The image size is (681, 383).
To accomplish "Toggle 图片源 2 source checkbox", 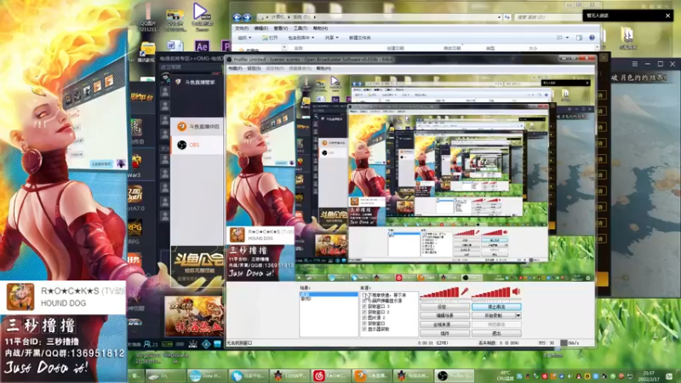I will [364, 317].
